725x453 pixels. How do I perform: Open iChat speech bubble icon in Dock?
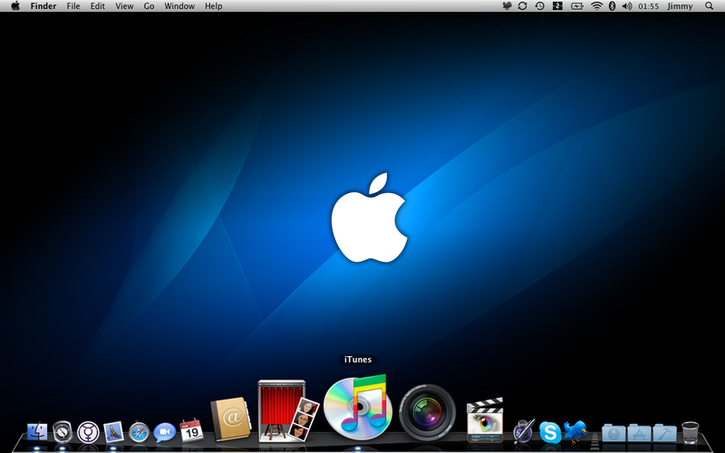coord(165,433)
